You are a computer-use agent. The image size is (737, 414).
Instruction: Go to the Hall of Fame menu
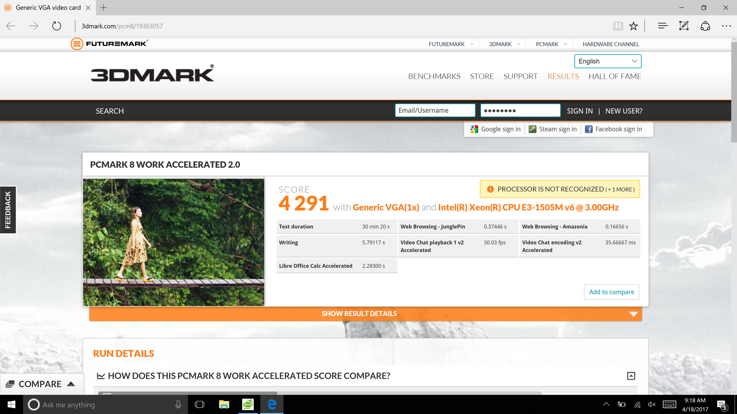(x=615, y=76)
